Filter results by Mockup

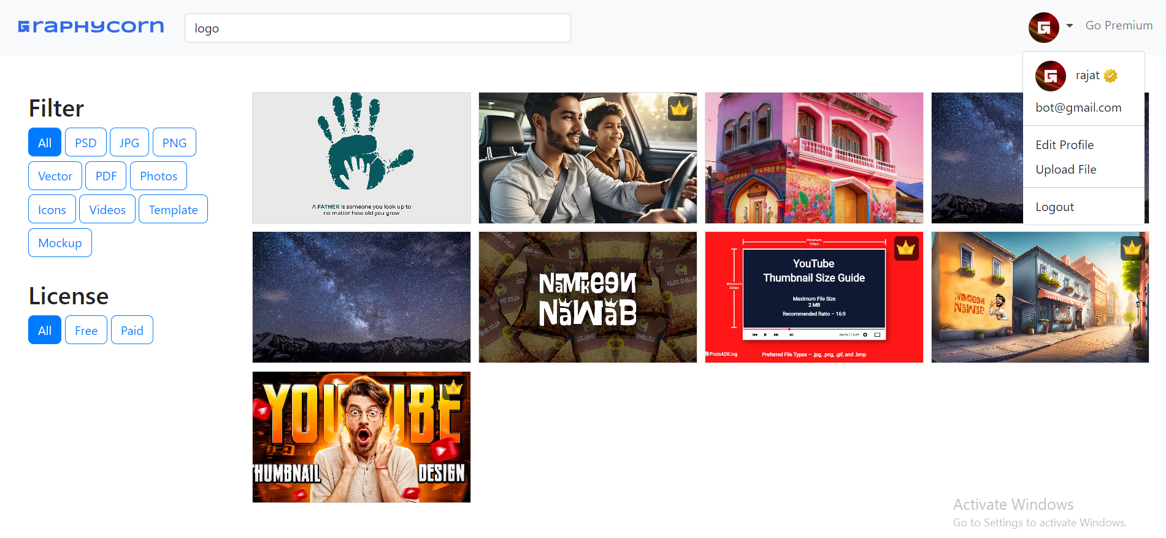(x=60, y=243)
